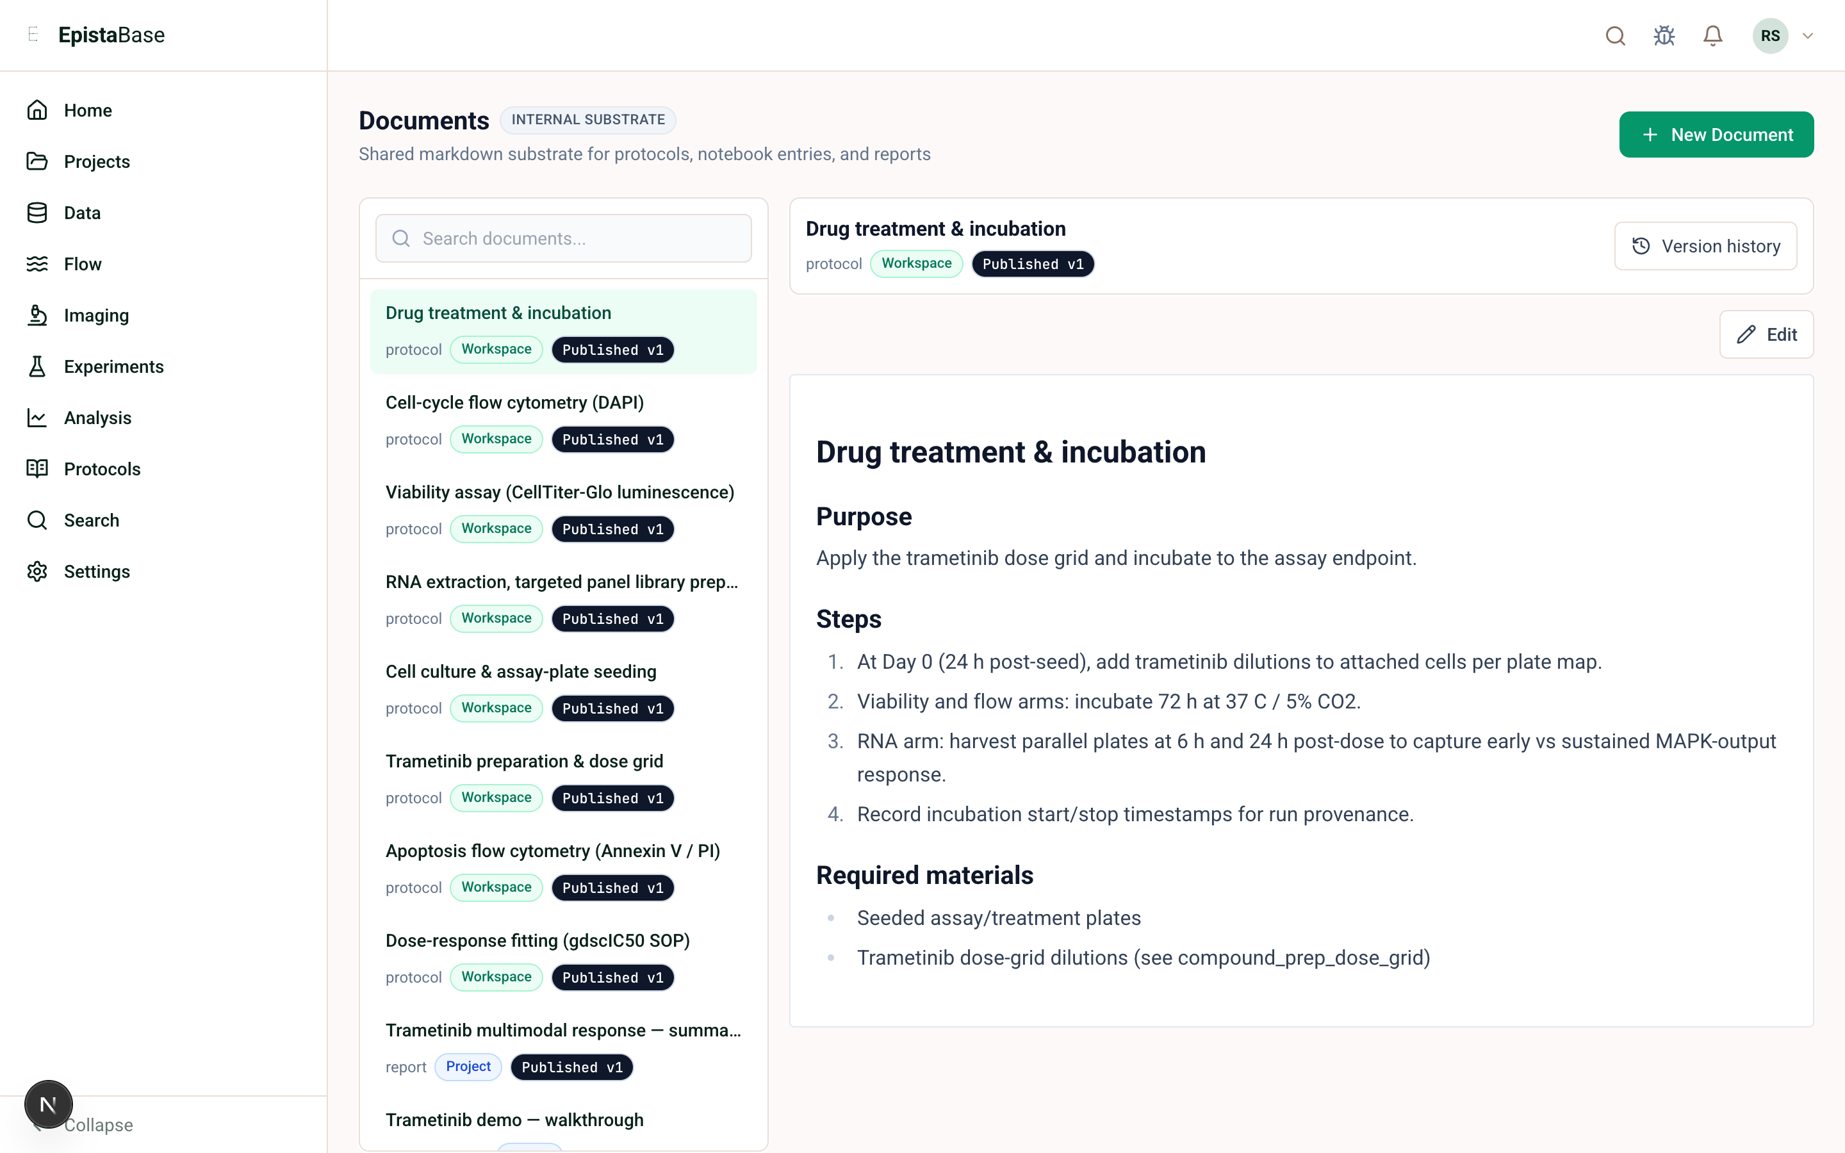This screenshot has height=1153, width=1845.
Task: Navigate to Data section
Action: coord(83,212)
